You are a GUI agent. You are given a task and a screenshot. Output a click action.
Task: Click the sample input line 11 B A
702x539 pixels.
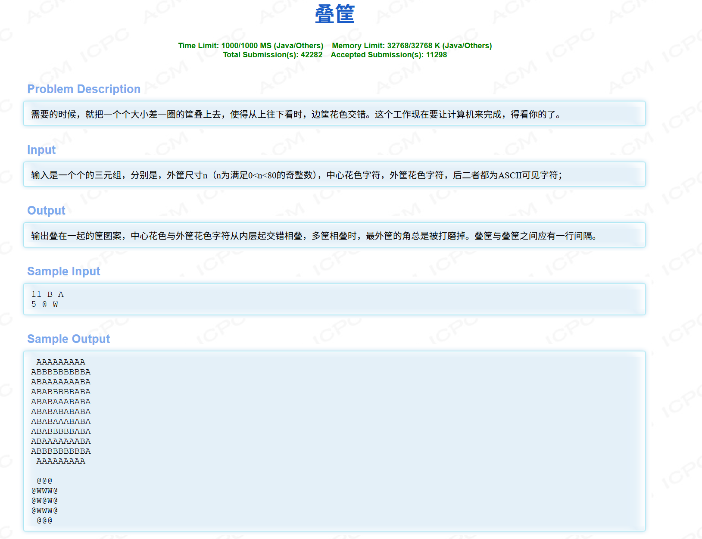pos(47,294)
